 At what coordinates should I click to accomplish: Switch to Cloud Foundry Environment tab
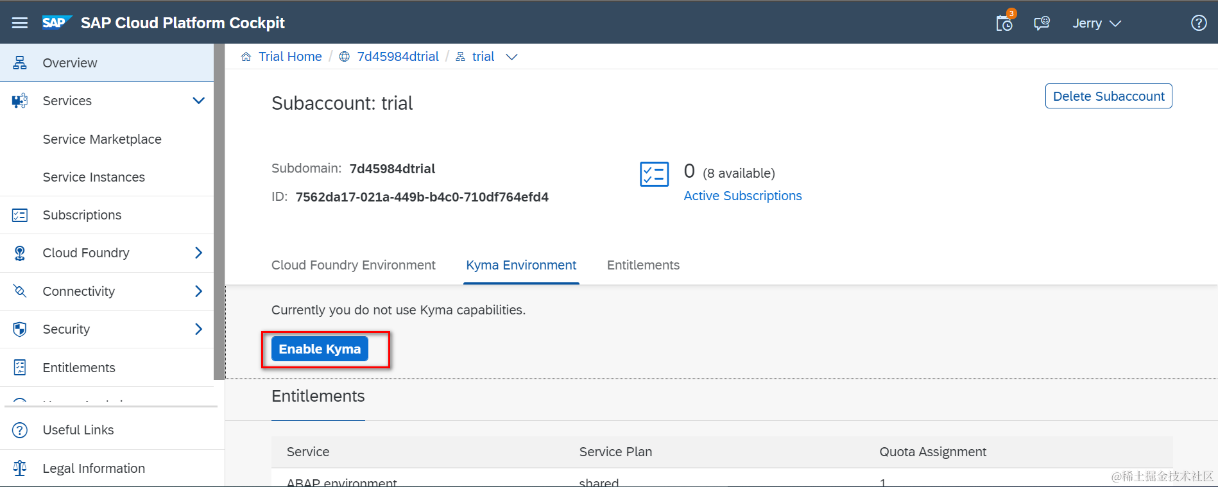(353, 265)
